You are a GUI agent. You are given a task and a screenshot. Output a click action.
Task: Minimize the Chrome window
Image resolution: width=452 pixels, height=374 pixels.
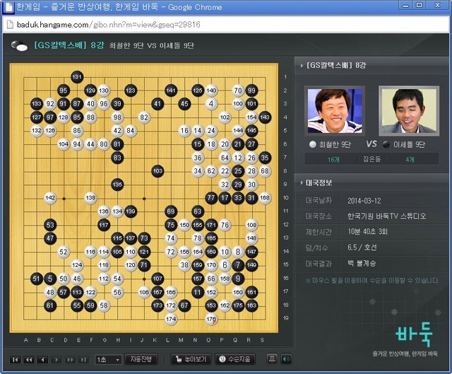pyautogui.click(x=406, y=5)
